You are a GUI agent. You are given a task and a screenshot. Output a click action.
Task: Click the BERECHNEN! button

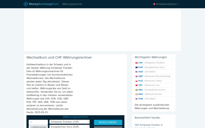[x=108, y=123]
